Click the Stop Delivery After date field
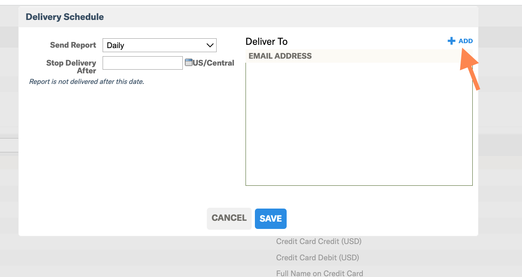The height and width of the screenshot is (277, 522). (143, 63)
